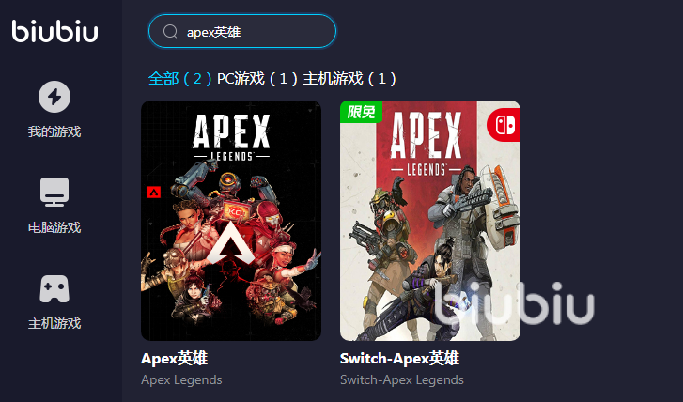This screenshot has width=683, height=402.
Task: Click the 我的游戏 sidebar label
Action: point(54,131)
